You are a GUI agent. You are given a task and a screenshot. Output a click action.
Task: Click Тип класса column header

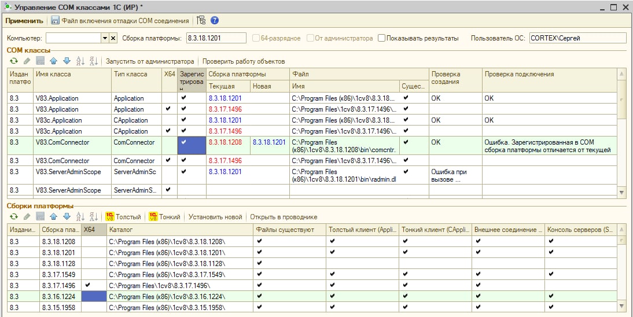(137, 80)
